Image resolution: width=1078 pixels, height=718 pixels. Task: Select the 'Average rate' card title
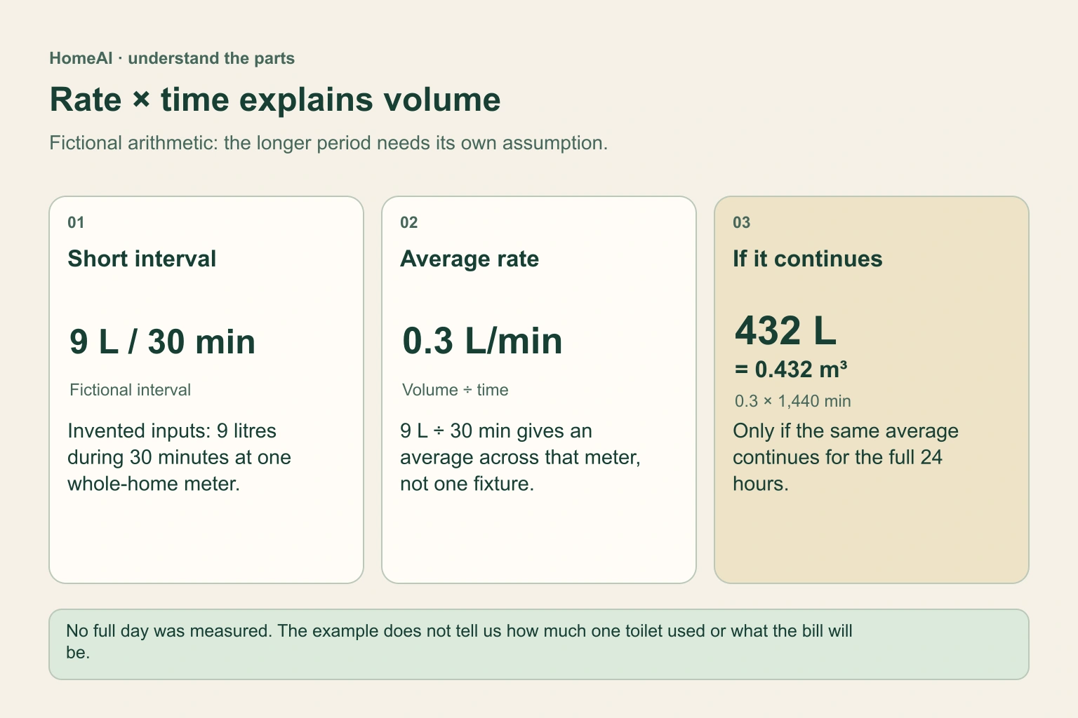(470, 259)
